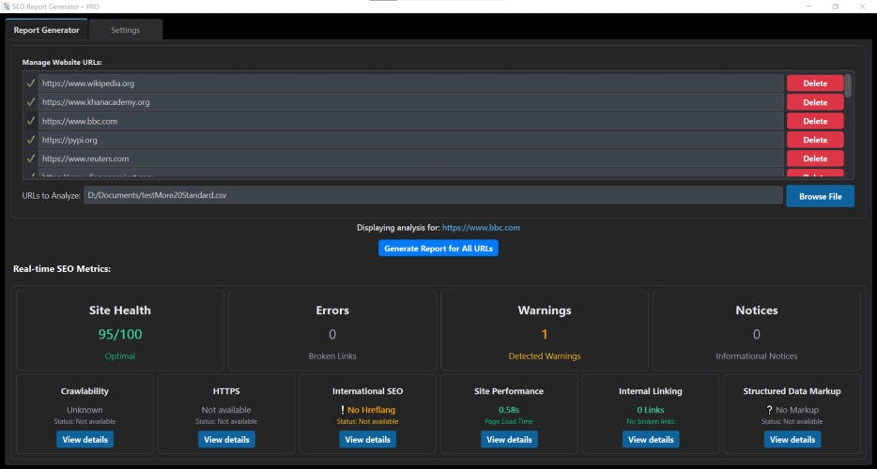The width and height of the screenshot is (877, 469).
Task: Click the exclamation icon beside No Hreflang
Action: [x=343, y=410]
